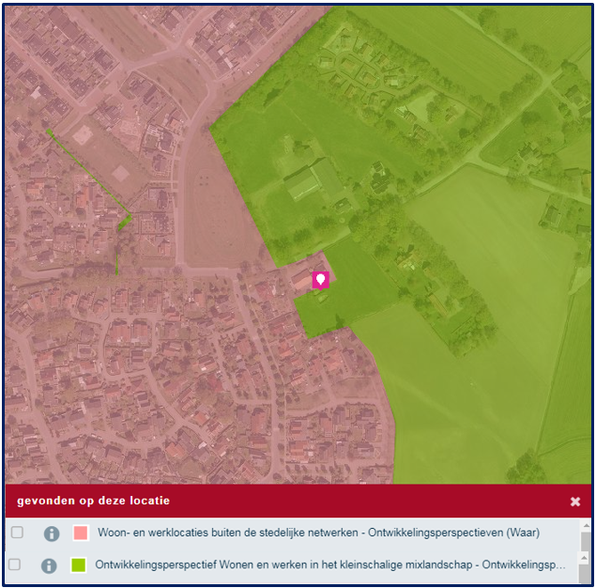
Task: Open info for 'Woon- en werklocaties buiten de stedelijke netwerken'
Action: coord(52,534)
